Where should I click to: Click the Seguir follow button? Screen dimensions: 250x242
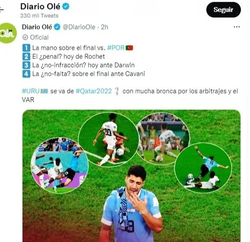pos(223,10)
